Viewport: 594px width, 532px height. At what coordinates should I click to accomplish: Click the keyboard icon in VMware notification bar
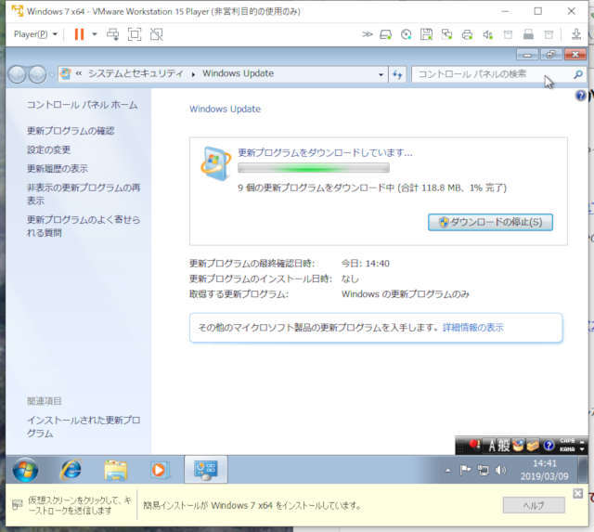[17, 505]
